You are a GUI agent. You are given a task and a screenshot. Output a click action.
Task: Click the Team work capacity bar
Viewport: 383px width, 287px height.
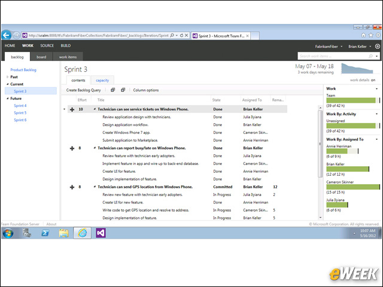(353, 100)
